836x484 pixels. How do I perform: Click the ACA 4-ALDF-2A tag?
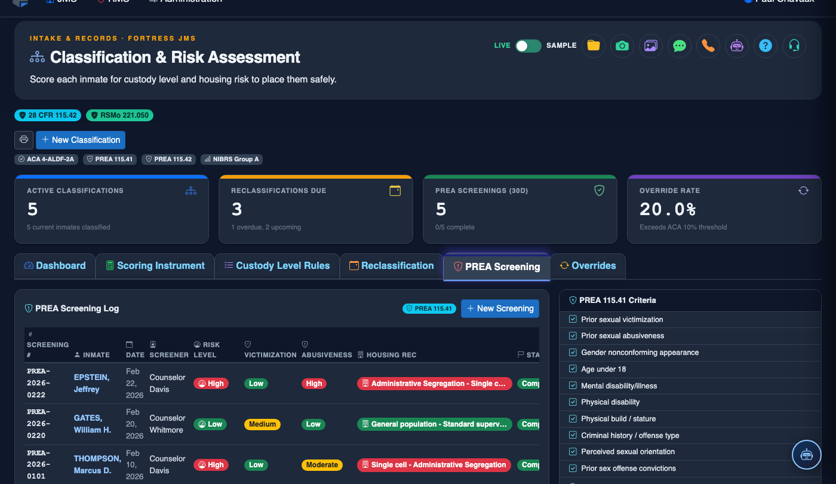click(x=46, y=160)
